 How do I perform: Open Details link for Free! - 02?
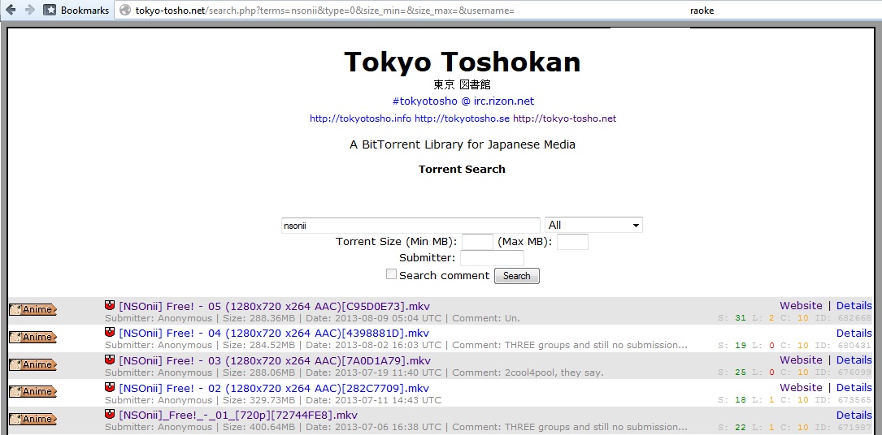854,387
